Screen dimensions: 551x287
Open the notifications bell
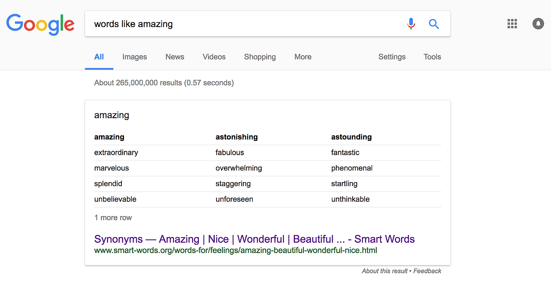[538, 24]
